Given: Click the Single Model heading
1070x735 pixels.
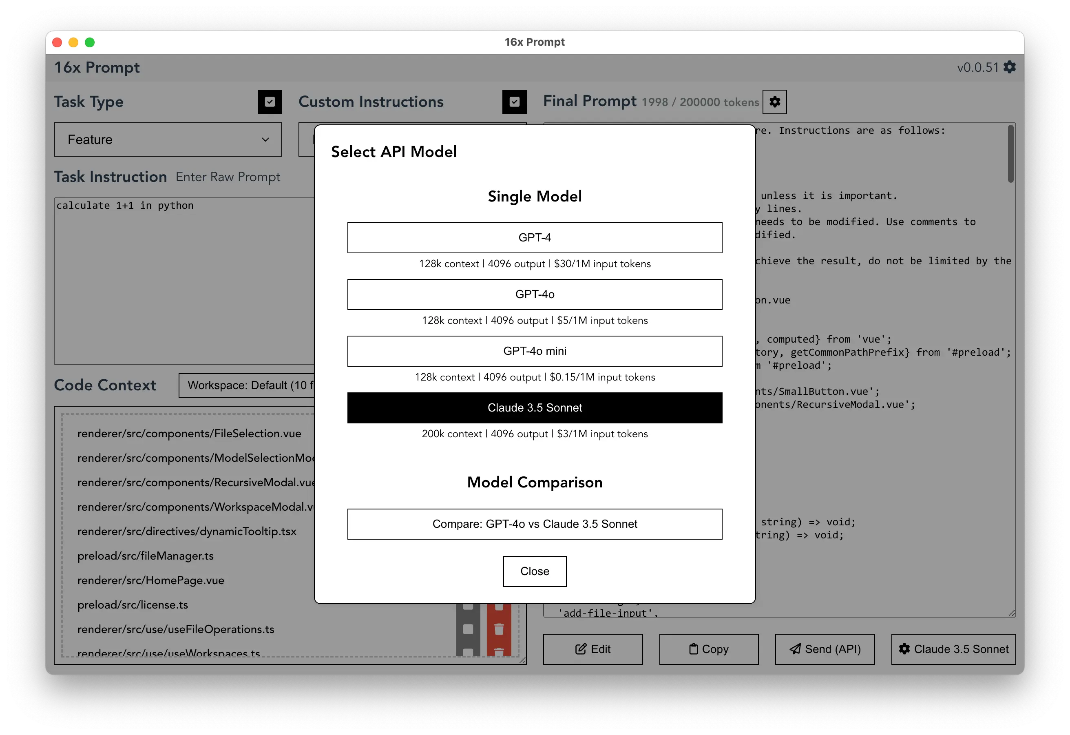Looking at the screenshot, I should [x=535, y=196].
